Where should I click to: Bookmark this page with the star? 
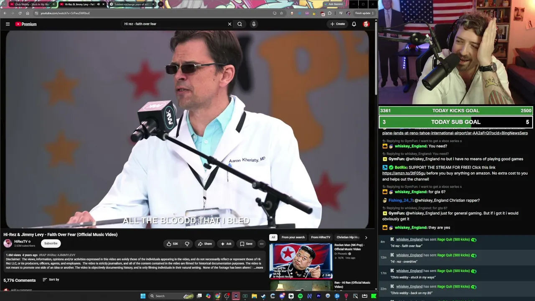click(281, 13)
